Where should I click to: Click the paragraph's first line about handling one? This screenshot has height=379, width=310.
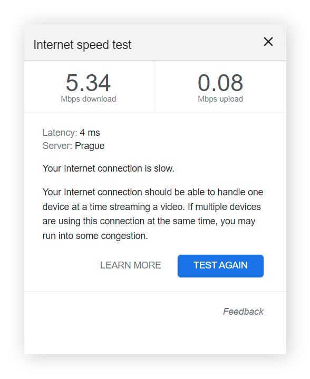coord(153,192)
